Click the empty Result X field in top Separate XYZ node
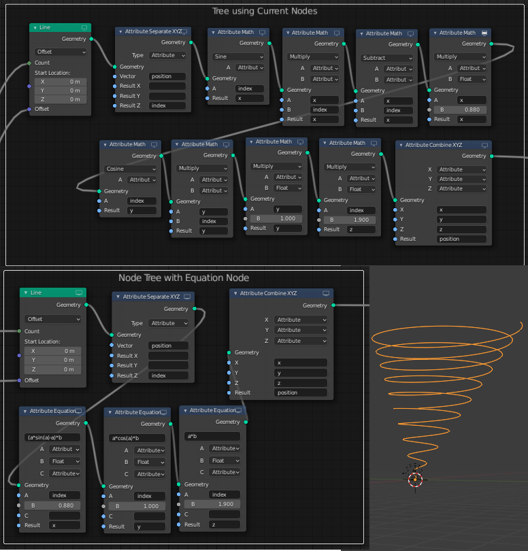The height and width of the screenshot is (551, 528). pyautogui.click(x=167, y=86)
